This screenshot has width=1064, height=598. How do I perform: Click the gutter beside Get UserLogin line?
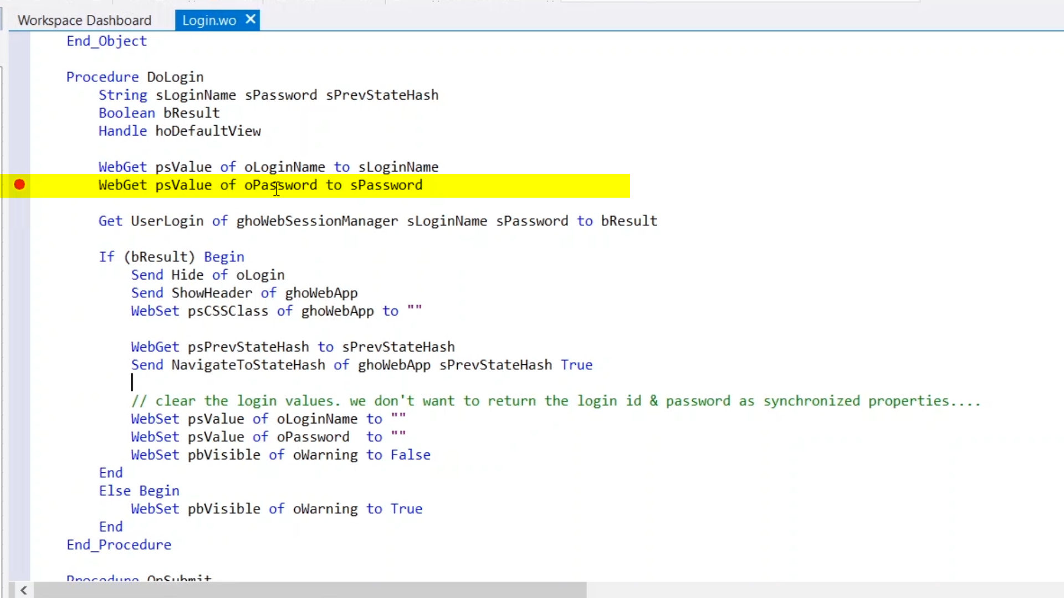[19, 221]
